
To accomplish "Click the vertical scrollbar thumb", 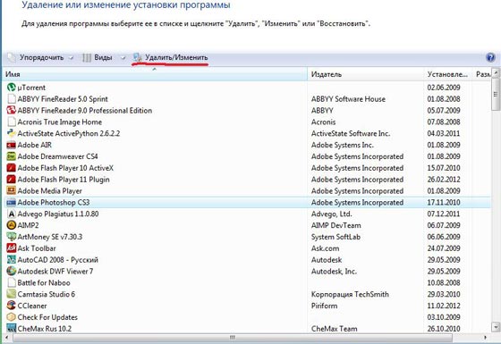I will [496, 94].
